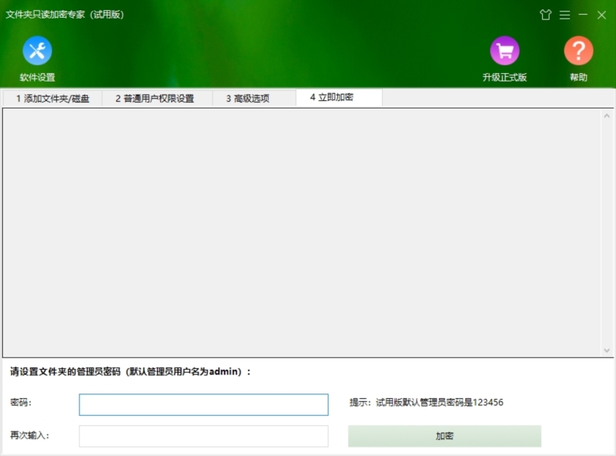Click the 加密 button
616x456 pixels.
click(x=445, y=436)
